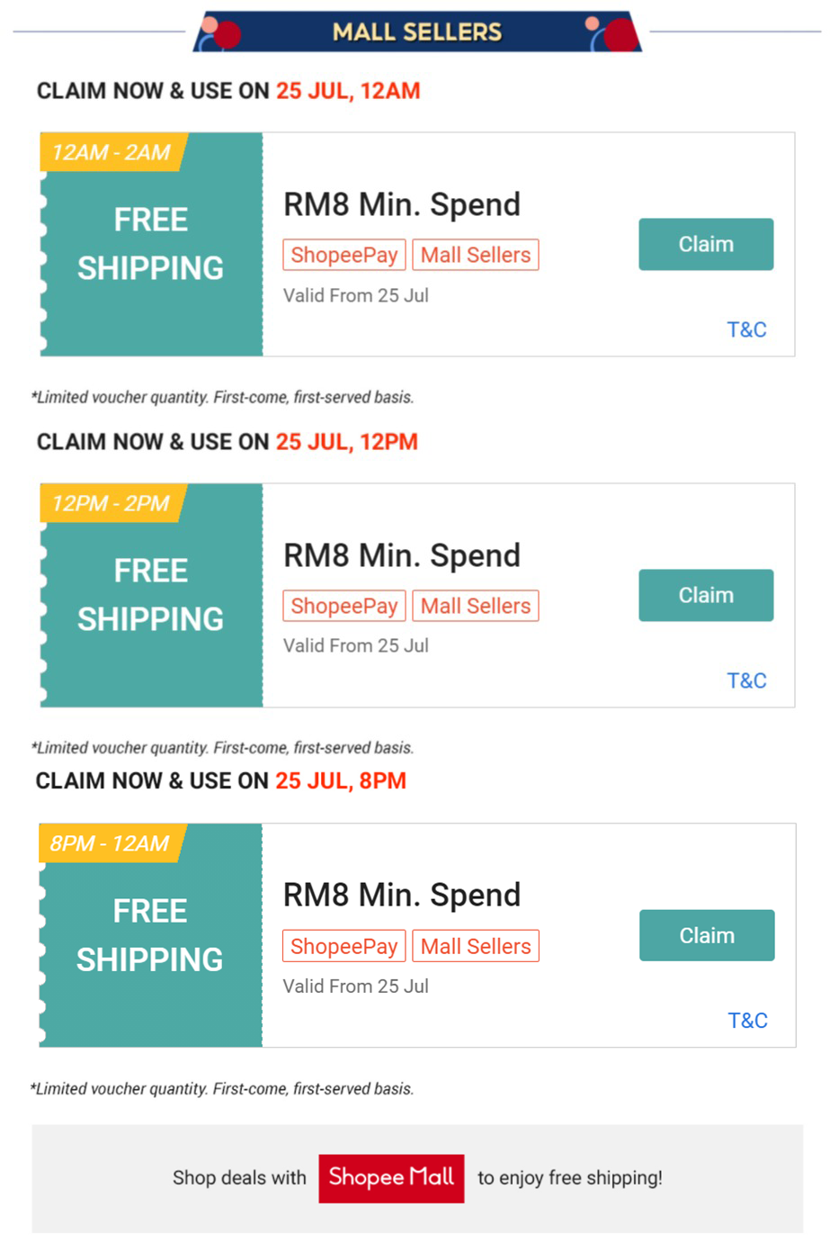Image resolution: width=830 pixels, height=1243 pixels.
Task: Open T&C for the 12AM - 2AM voucher
Action: [x=746, y=329]
